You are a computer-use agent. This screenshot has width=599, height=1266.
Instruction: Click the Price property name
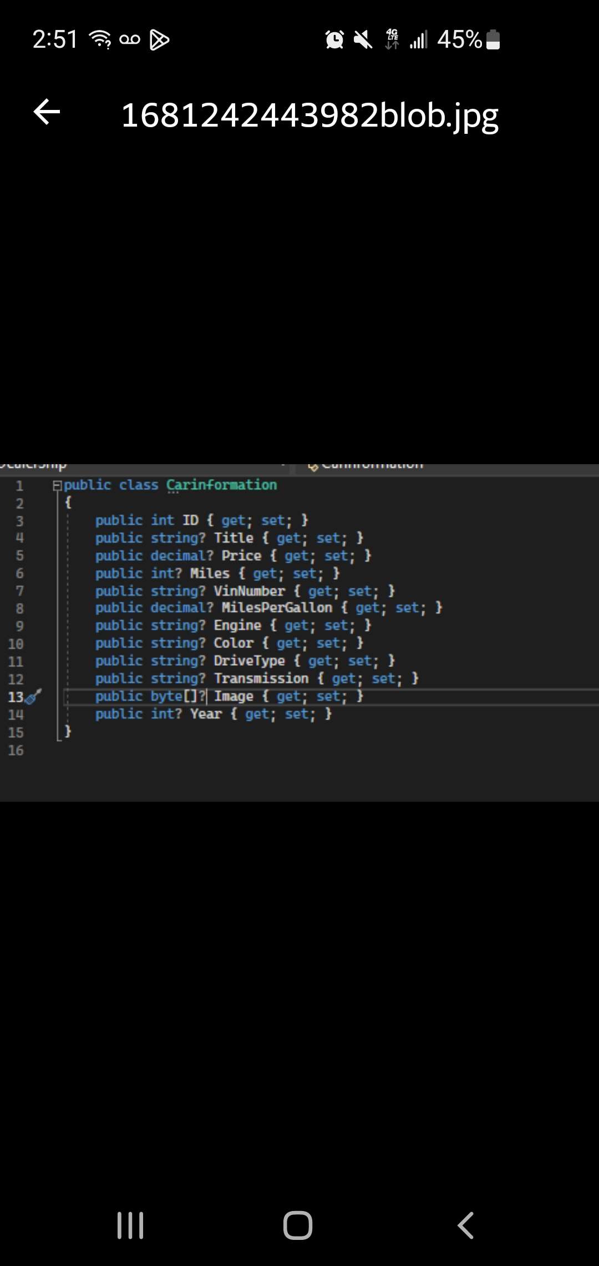coord(241,556)
